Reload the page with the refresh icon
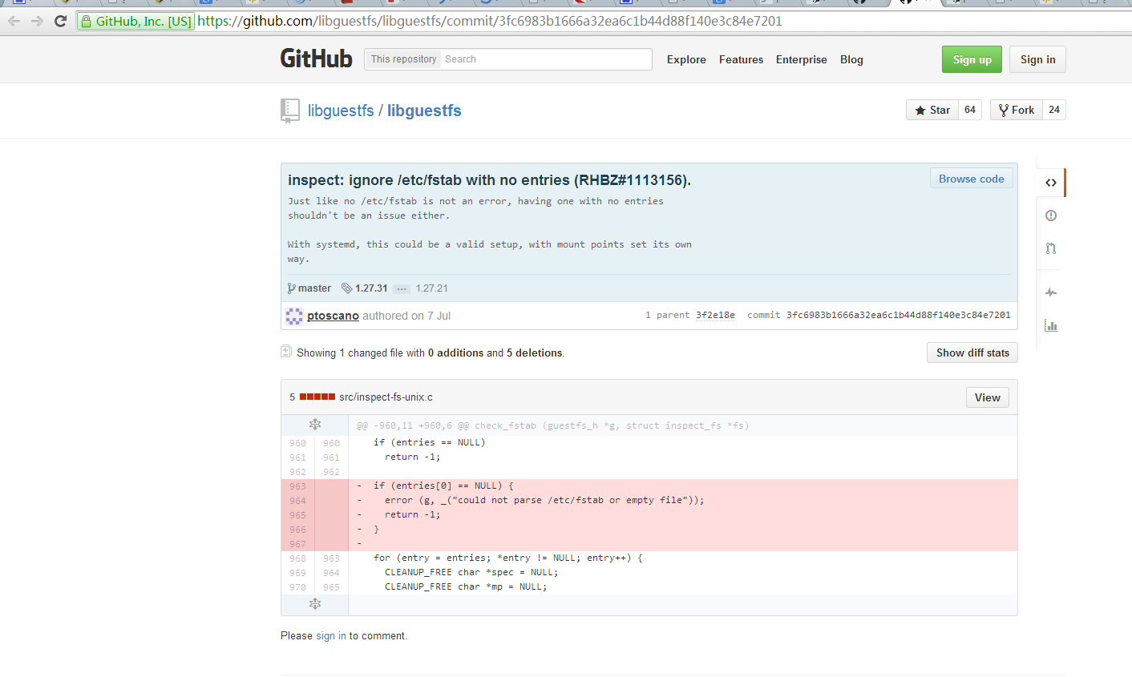 tap(60, 21)
